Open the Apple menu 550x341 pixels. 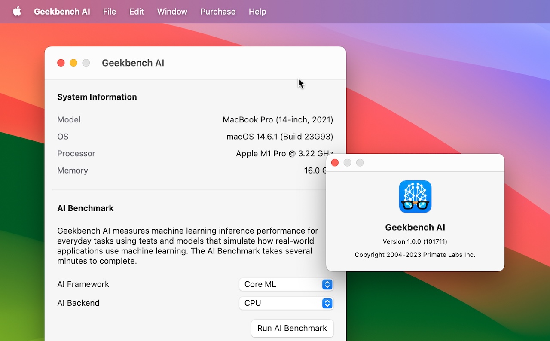[17, 12]
